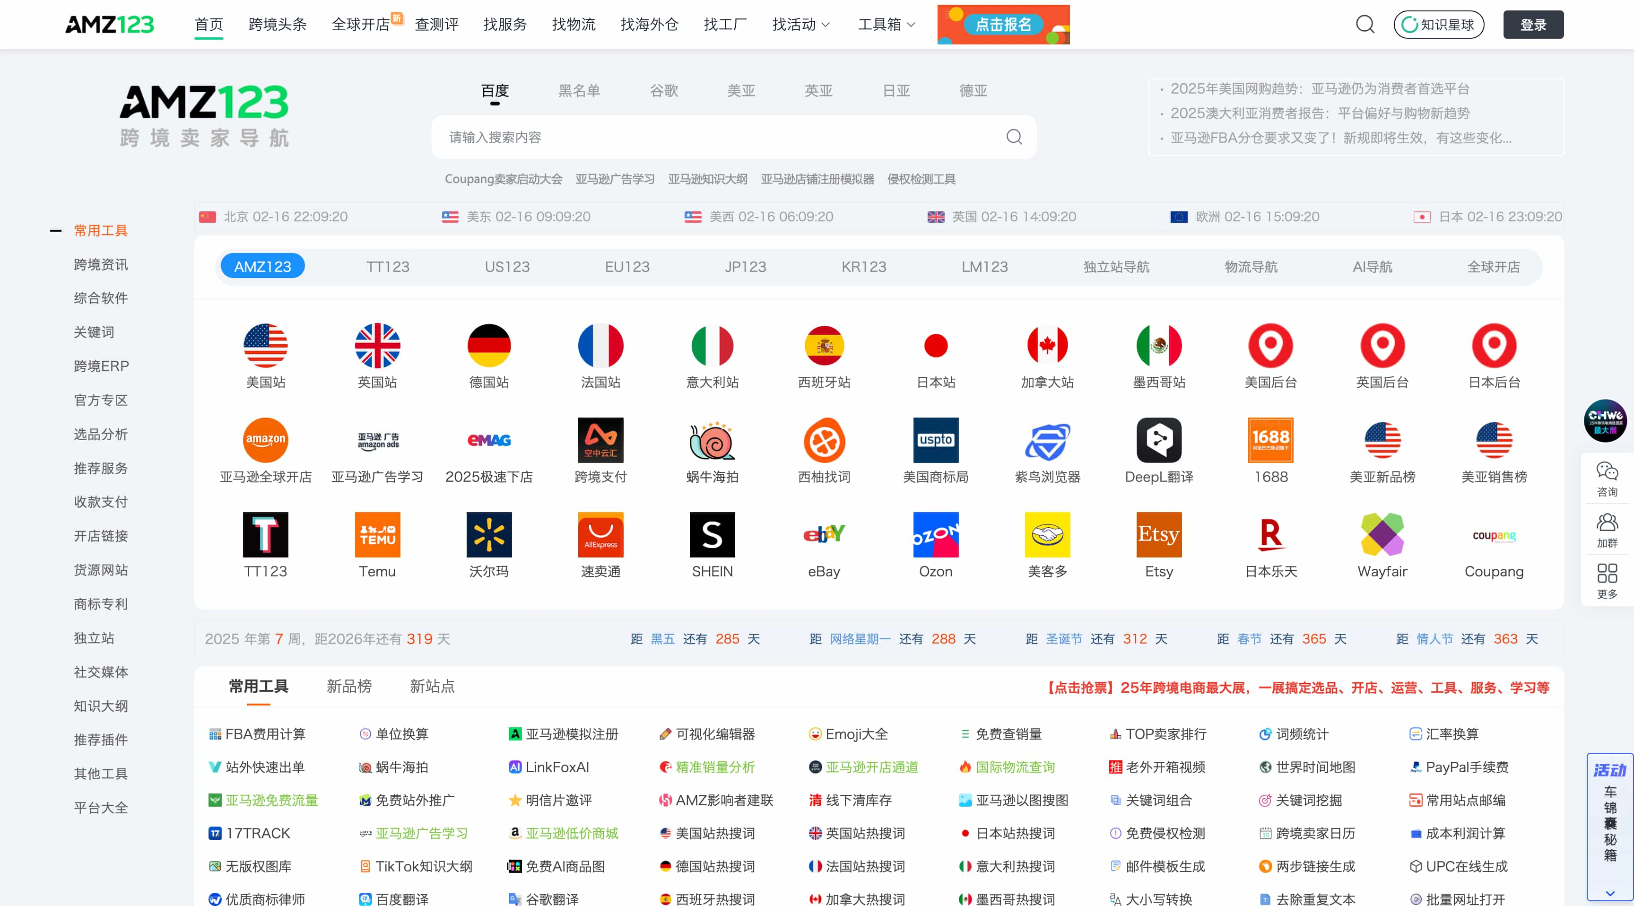1634x906 pixels.
Task: Click the 点击报名 banner
Action: (x=1003, y=25)
